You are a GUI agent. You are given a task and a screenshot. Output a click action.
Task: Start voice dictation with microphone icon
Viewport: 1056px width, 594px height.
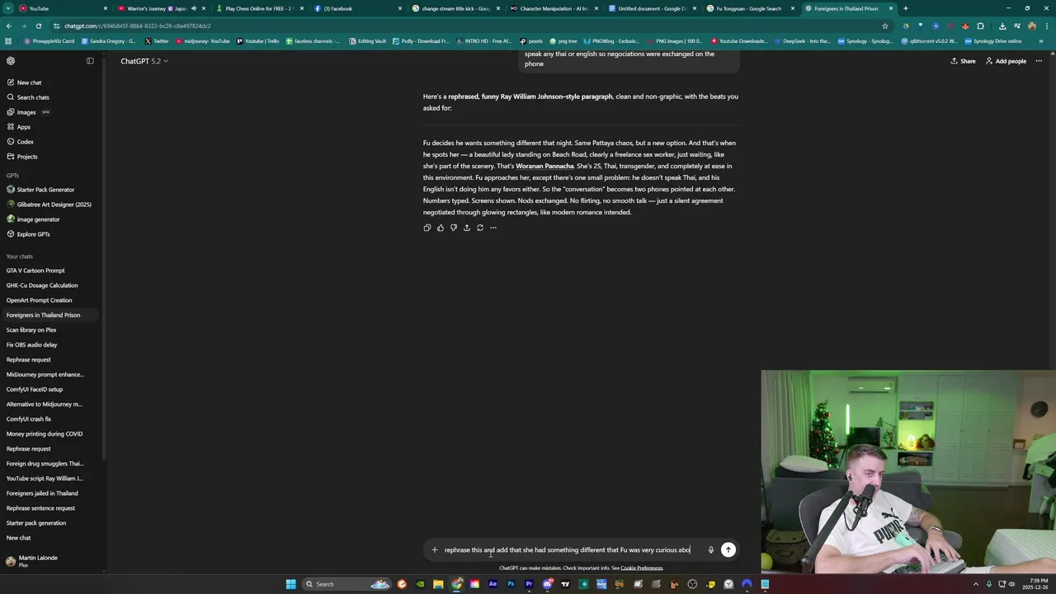pyautogui.click(x=710, y=549)
